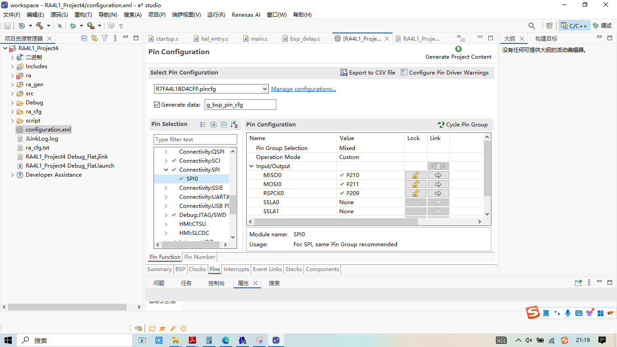Switch to the C/C++ perspective

click(574, 26)
